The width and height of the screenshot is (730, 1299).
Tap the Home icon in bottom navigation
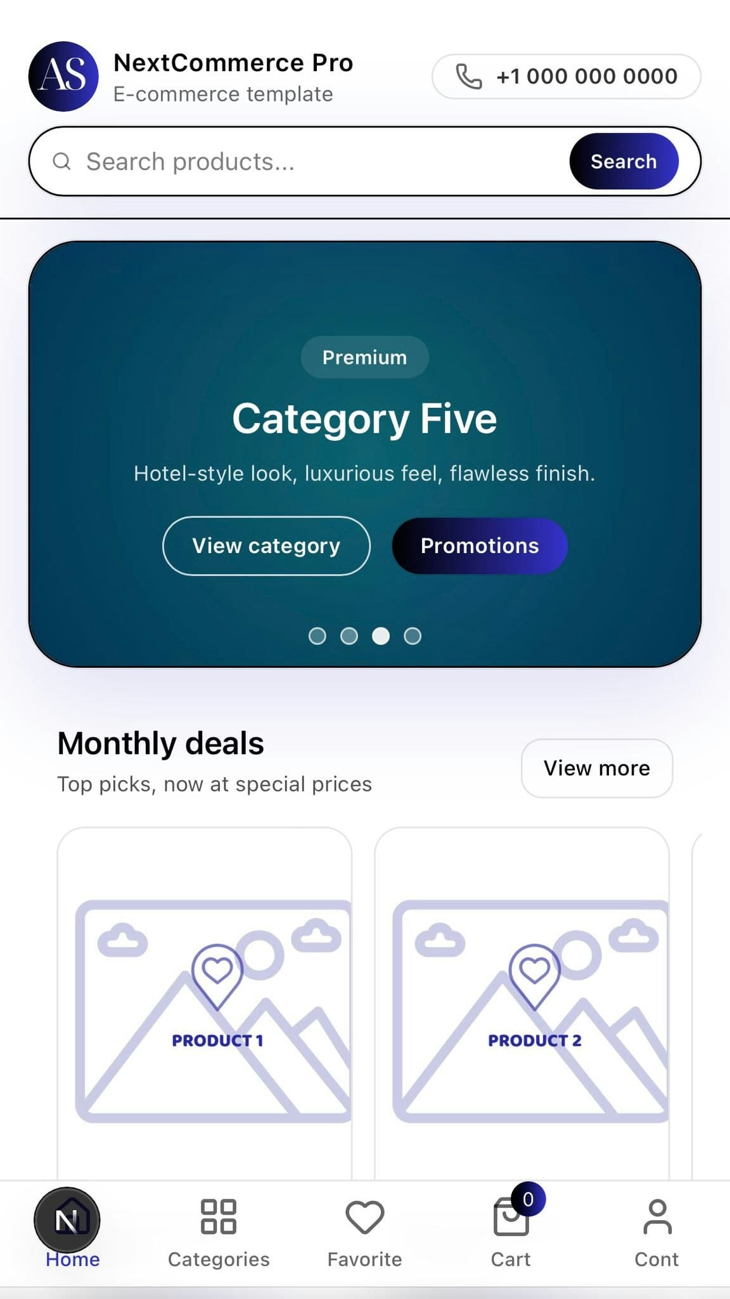(x=70, y=1218)
